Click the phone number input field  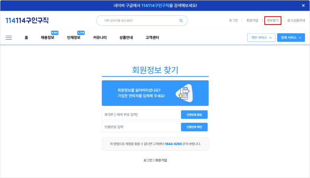tap(141, 115)
